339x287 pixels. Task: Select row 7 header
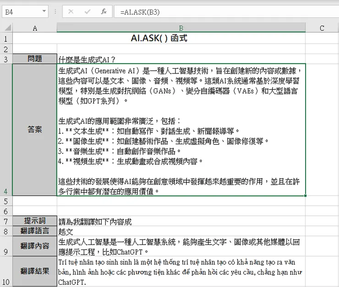[x=6, y=221]
